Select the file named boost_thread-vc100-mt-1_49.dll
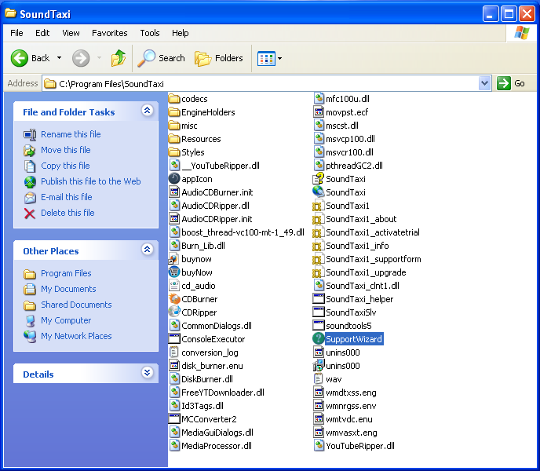This screenshot has height=471, width=540. [x=243, y=232]
